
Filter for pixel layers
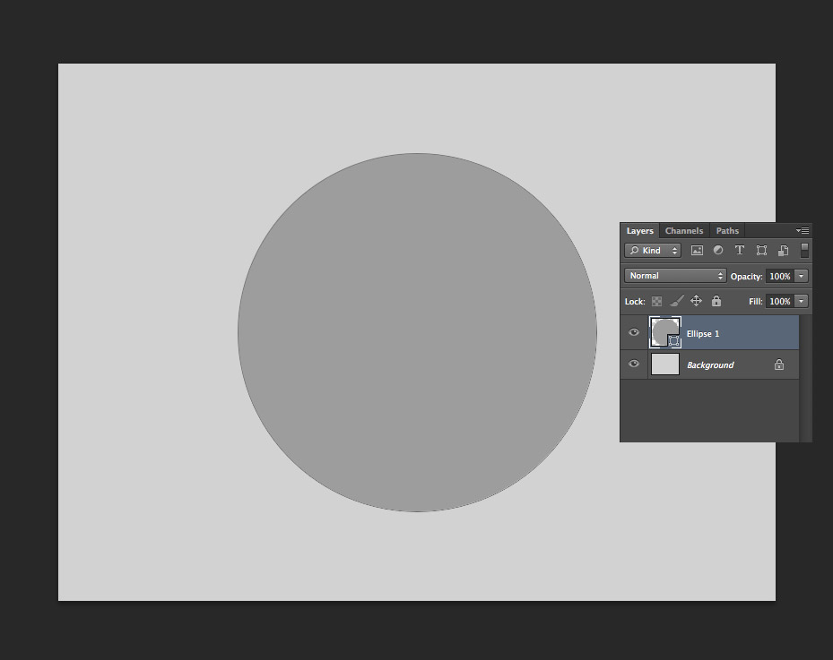click(x=697, y=251)
